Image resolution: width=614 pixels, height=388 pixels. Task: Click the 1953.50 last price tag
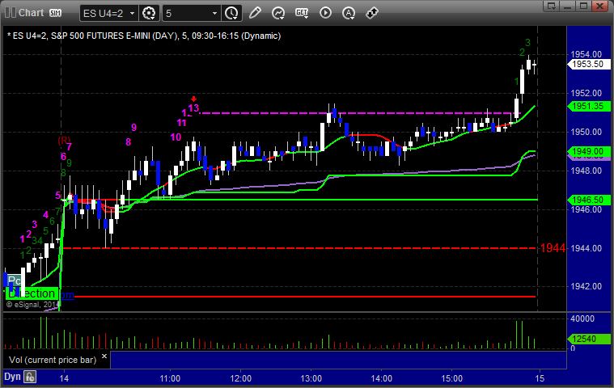click(588, 64)
